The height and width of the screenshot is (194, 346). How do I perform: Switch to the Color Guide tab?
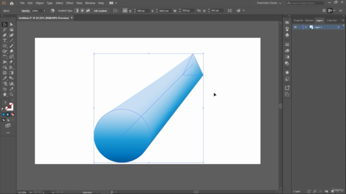coord(331,20)
